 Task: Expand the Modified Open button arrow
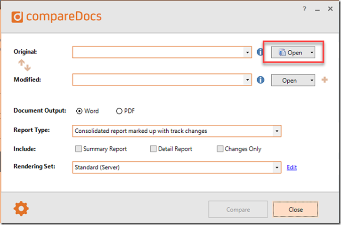pos(312,80)
